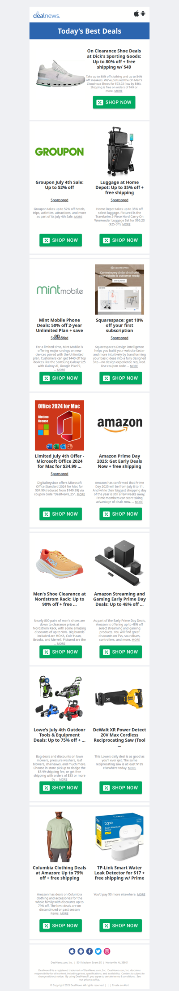Open the Twitter icon in the footer

click(98, 951)
